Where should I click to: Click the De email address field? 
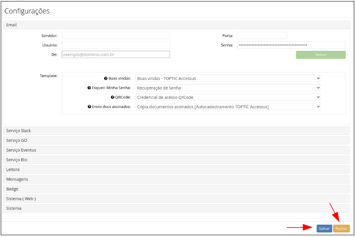[x=116, y=54]
